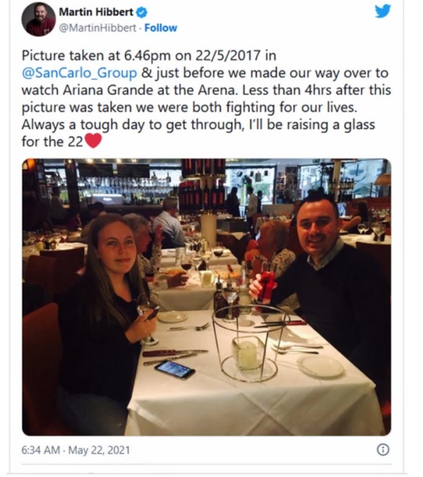
Task: Open Martin Hibbert's profile avatar
Action: pyautogui.click(x=38, y=19)
